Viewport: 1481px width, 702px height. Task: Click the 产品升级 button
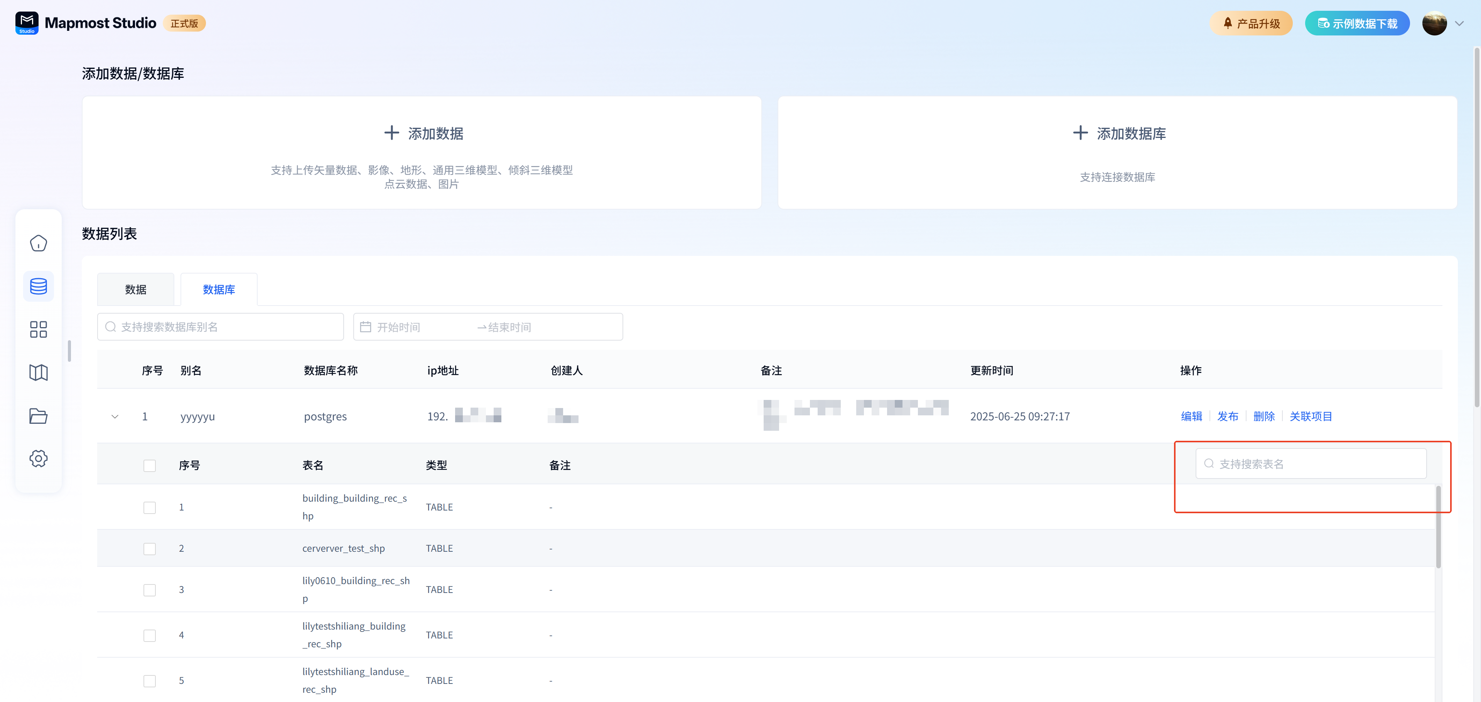1250,24
